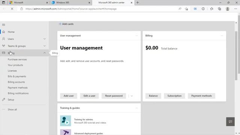Open the Billing card icon in sidebar
240x135 pixels.
[3, 53]
